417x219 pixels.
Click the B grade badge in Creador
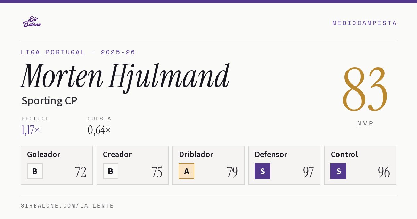111,171
